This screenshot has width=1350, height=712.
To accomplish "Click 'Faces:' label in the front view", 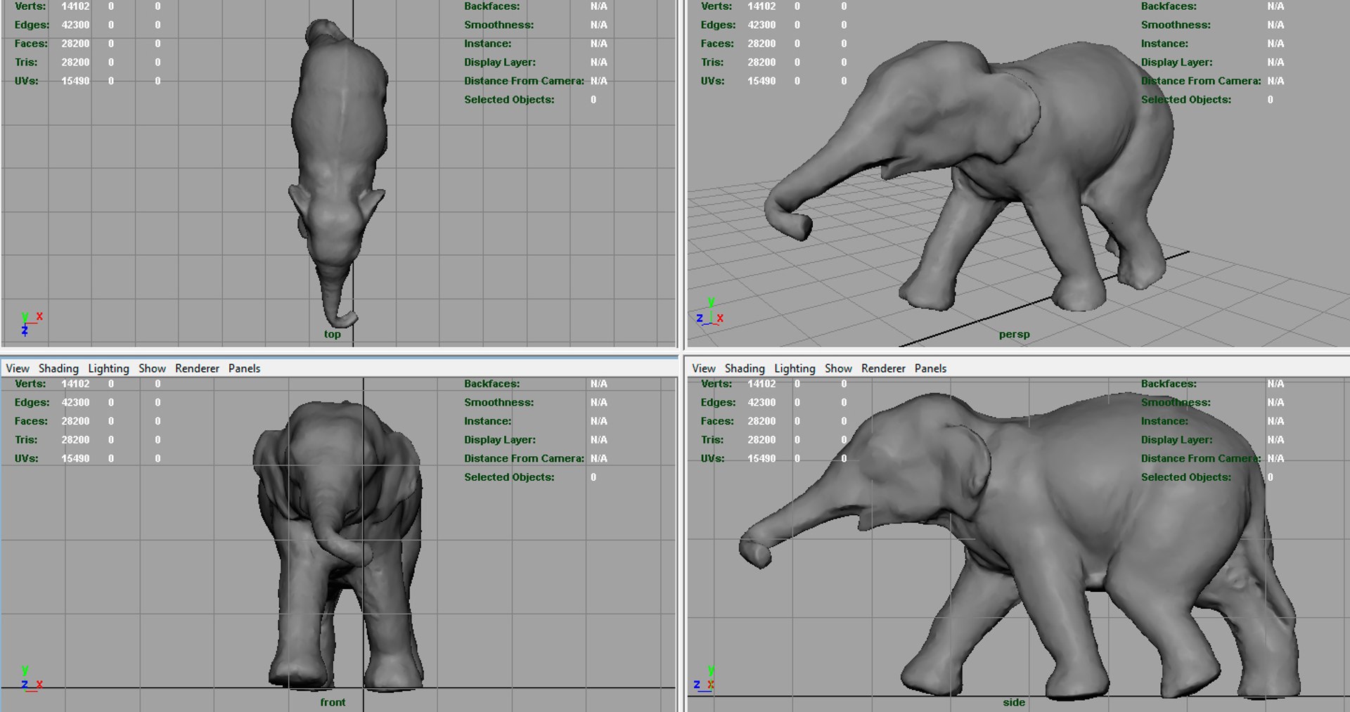I will tap(31, 421).
